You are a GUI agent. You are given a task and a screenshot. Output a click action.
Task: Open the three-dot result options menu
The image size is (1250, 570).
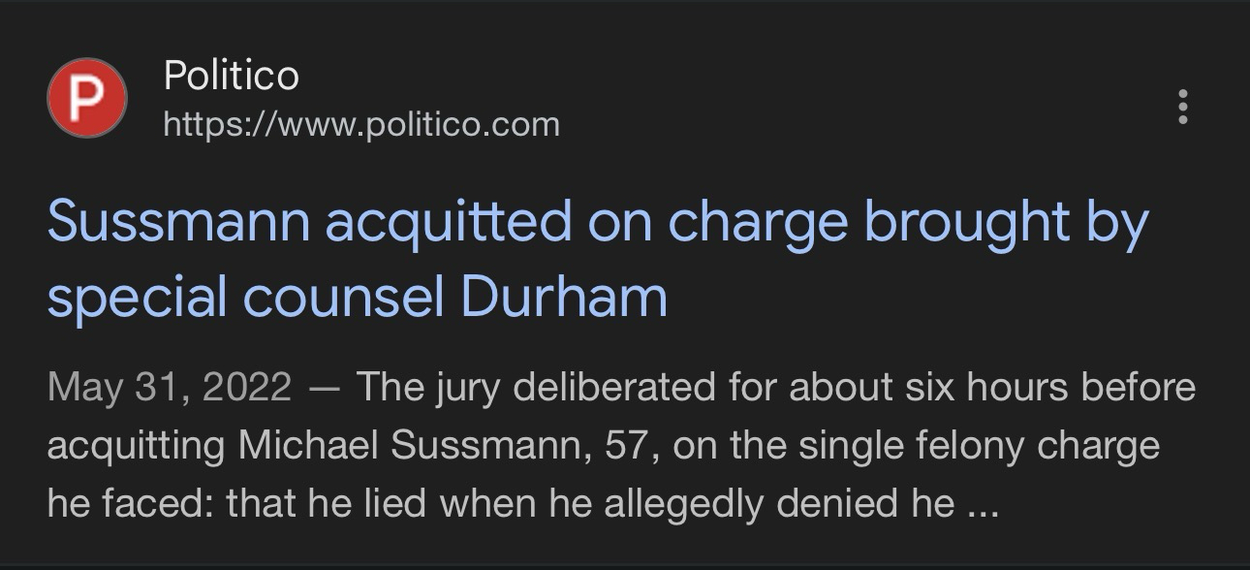tap(1182, 107)
